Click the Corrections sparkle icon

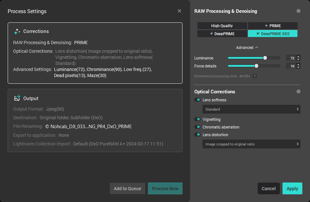pyautogui.click(x=16, y=31)
